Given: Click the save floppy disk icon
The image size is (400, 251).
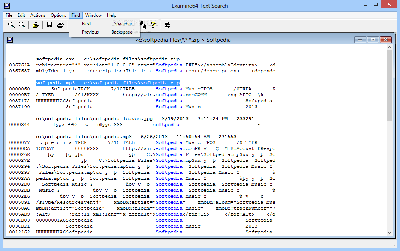Looking at the screenshot, I should pyautogui.click(x=50, y=25).
